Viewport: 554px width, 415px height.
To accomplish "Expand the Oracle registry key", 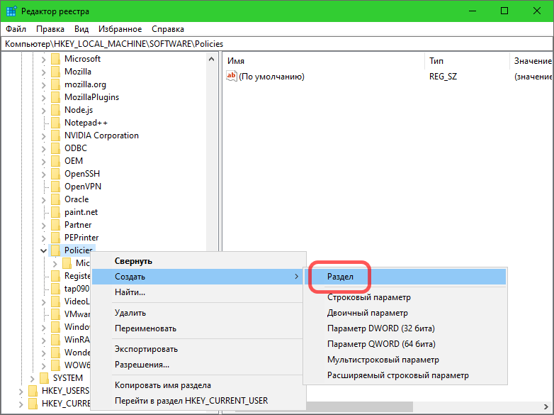I will tap(44, 199).
